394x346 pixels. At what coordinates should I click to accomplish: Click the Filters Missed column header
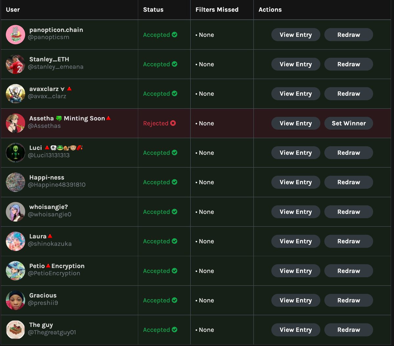click(217, 10)
